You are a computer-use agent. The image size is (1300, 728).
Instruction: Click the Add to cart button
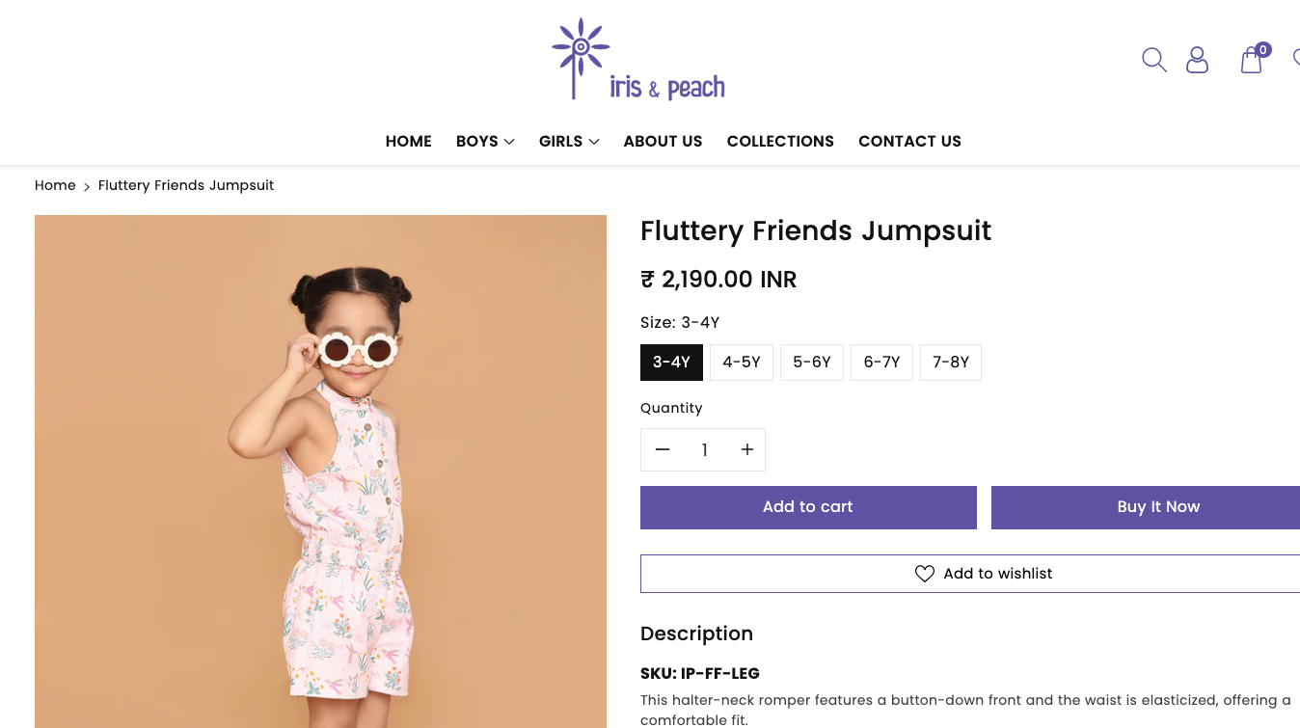pos(808,507)
